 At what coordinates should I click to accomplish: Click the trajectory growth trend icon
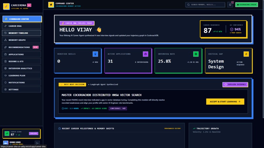click(194, 128)
